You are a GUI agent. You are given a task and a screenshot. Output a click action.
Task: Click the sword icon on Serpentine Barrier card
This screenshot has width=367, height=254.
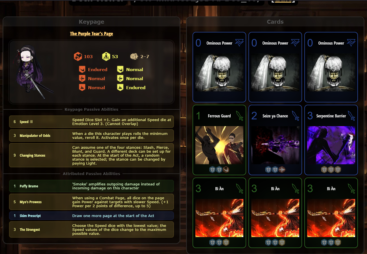coord(351,116)
